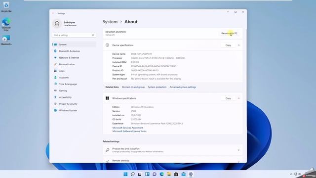Viewport: 316px width, 178px height.
Task: Collapse the Device specifications section
Action: [x=239, y=45]
